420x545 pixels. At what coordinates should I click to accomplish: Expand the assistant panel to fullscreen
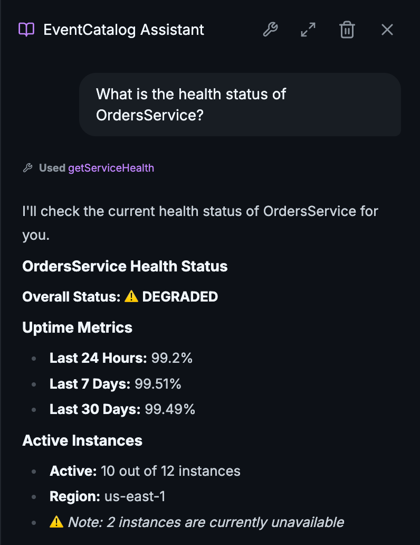(308, 30)
